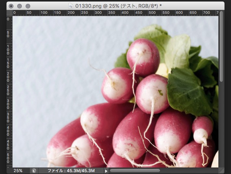Viewport: 231px width, 174px height.
Task: Minimize the 01330.png window
Action: [20, 6]
